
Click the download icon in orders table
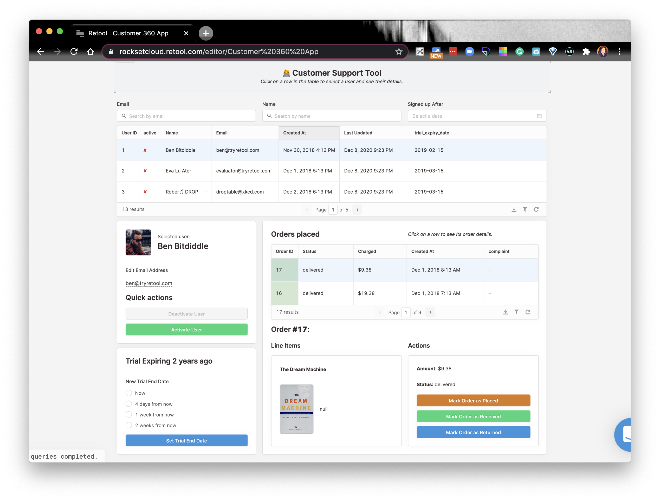point(505,312)
